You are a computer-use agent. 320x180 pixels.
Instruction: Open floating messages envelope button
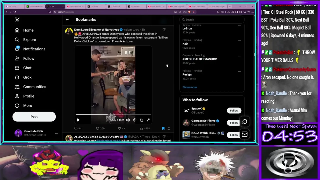click(244, 134)
